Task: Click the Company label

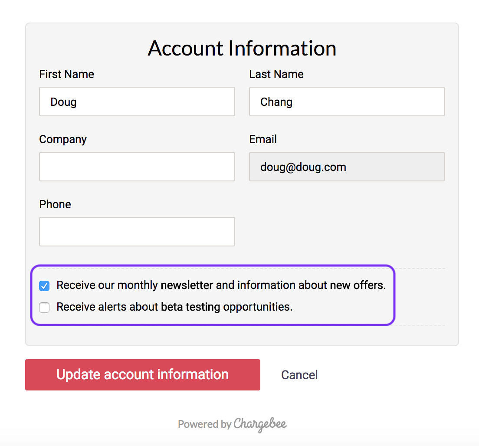Action: 63,139
